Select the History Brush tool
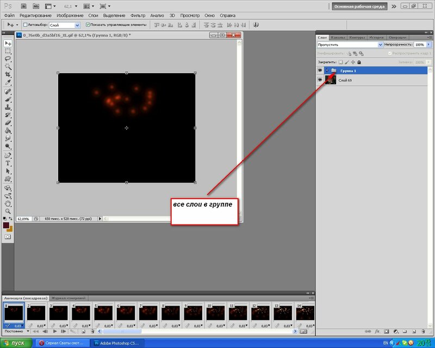 point(8,115)
